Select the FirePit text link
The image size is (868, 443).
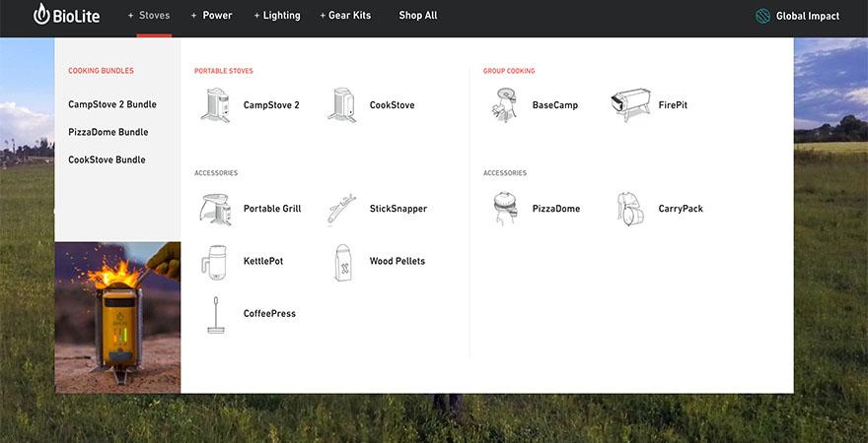click(x=673, y=105)
